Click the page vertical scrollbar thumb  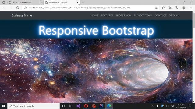tap(194, 20)
